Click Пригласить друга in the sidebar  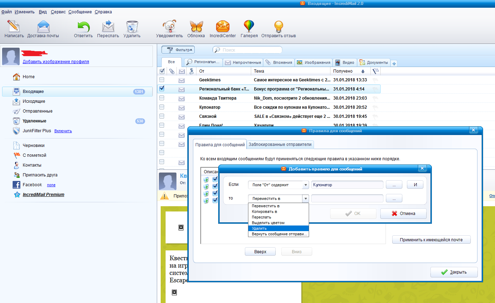[x=40, y=175]
